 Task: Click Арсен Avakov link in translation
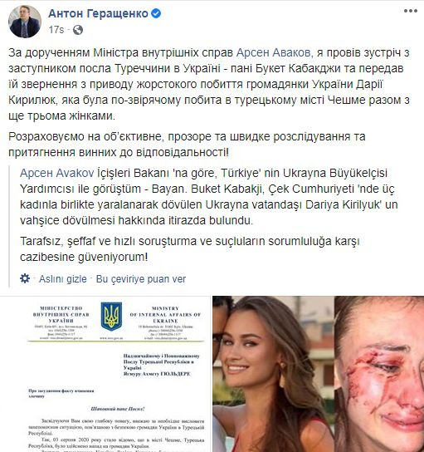coord(57,173)
